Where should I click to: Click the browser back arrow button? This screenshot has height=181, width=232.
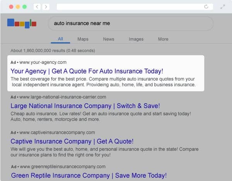coord(37,7)
